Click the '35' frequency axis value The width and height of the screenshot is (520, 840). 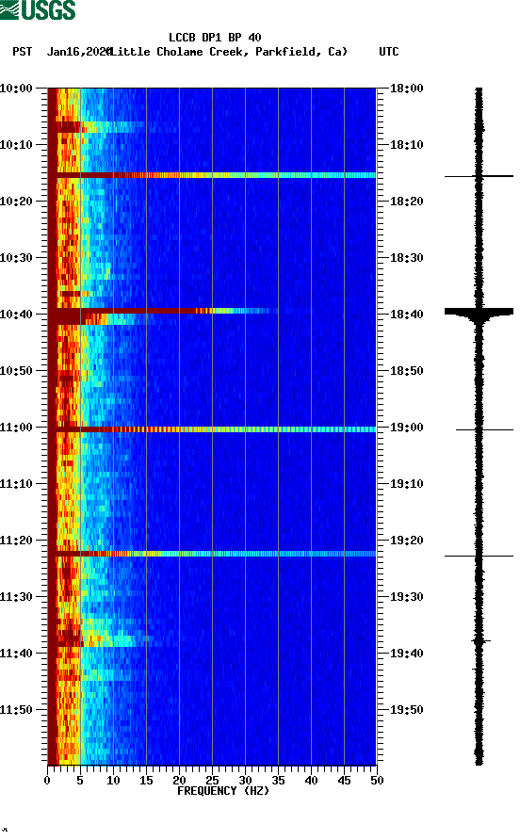coord(278,781)
